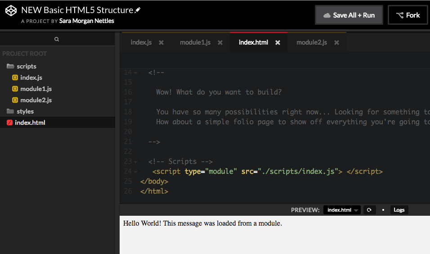
Task: Click the scripts folder icon
Action: click(10, 66)
